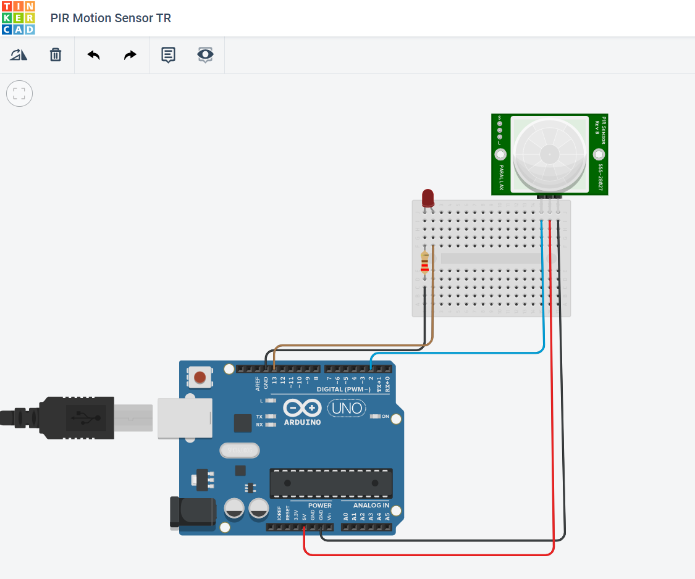Click the Delete (trash) icon
Viewport: 695px width, 579px height.
click(55, 54)
